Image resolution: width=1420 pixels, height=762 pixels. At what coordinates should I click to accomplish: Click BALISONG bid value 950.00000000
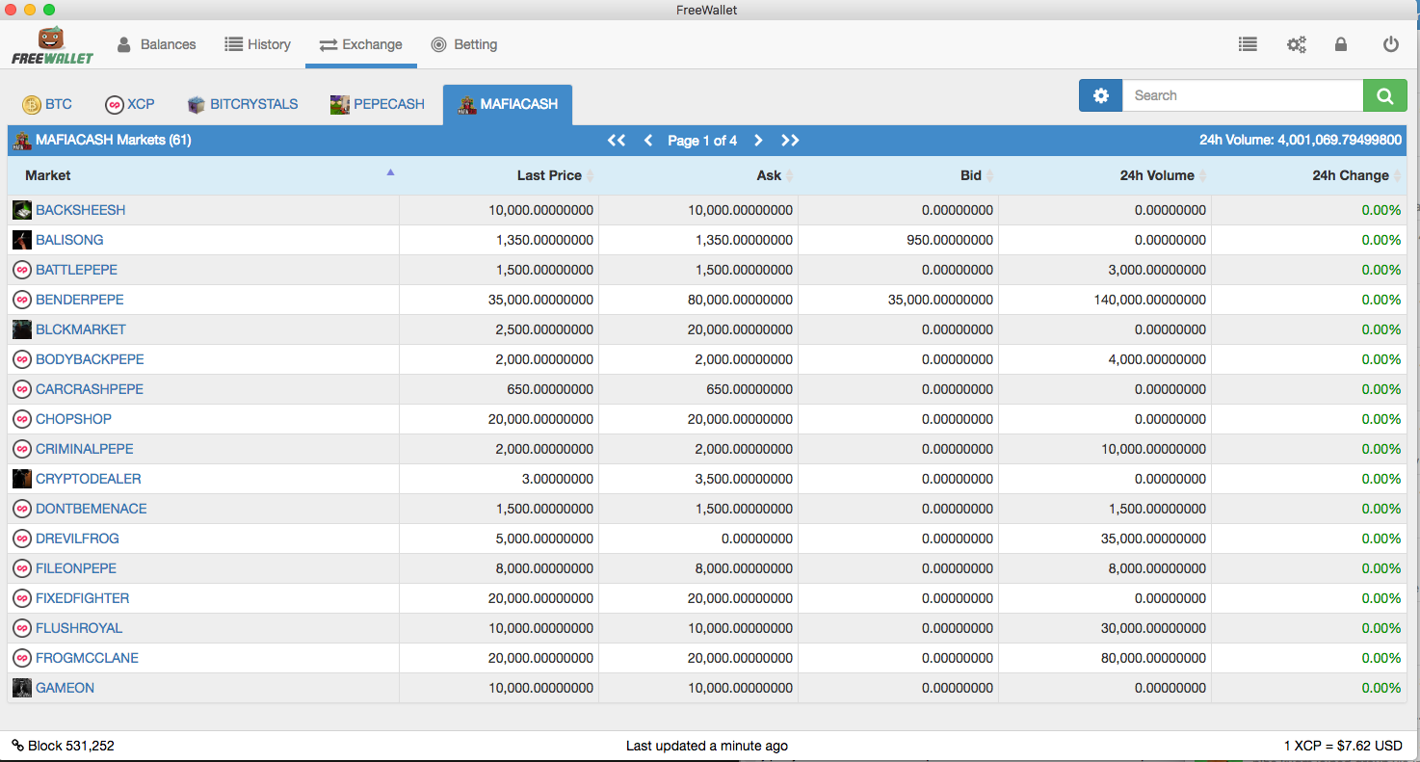950,240
